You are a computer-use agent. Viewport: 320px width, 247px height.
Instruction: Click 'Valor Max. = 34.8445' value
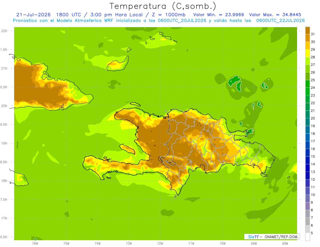[x=275, y=15]
